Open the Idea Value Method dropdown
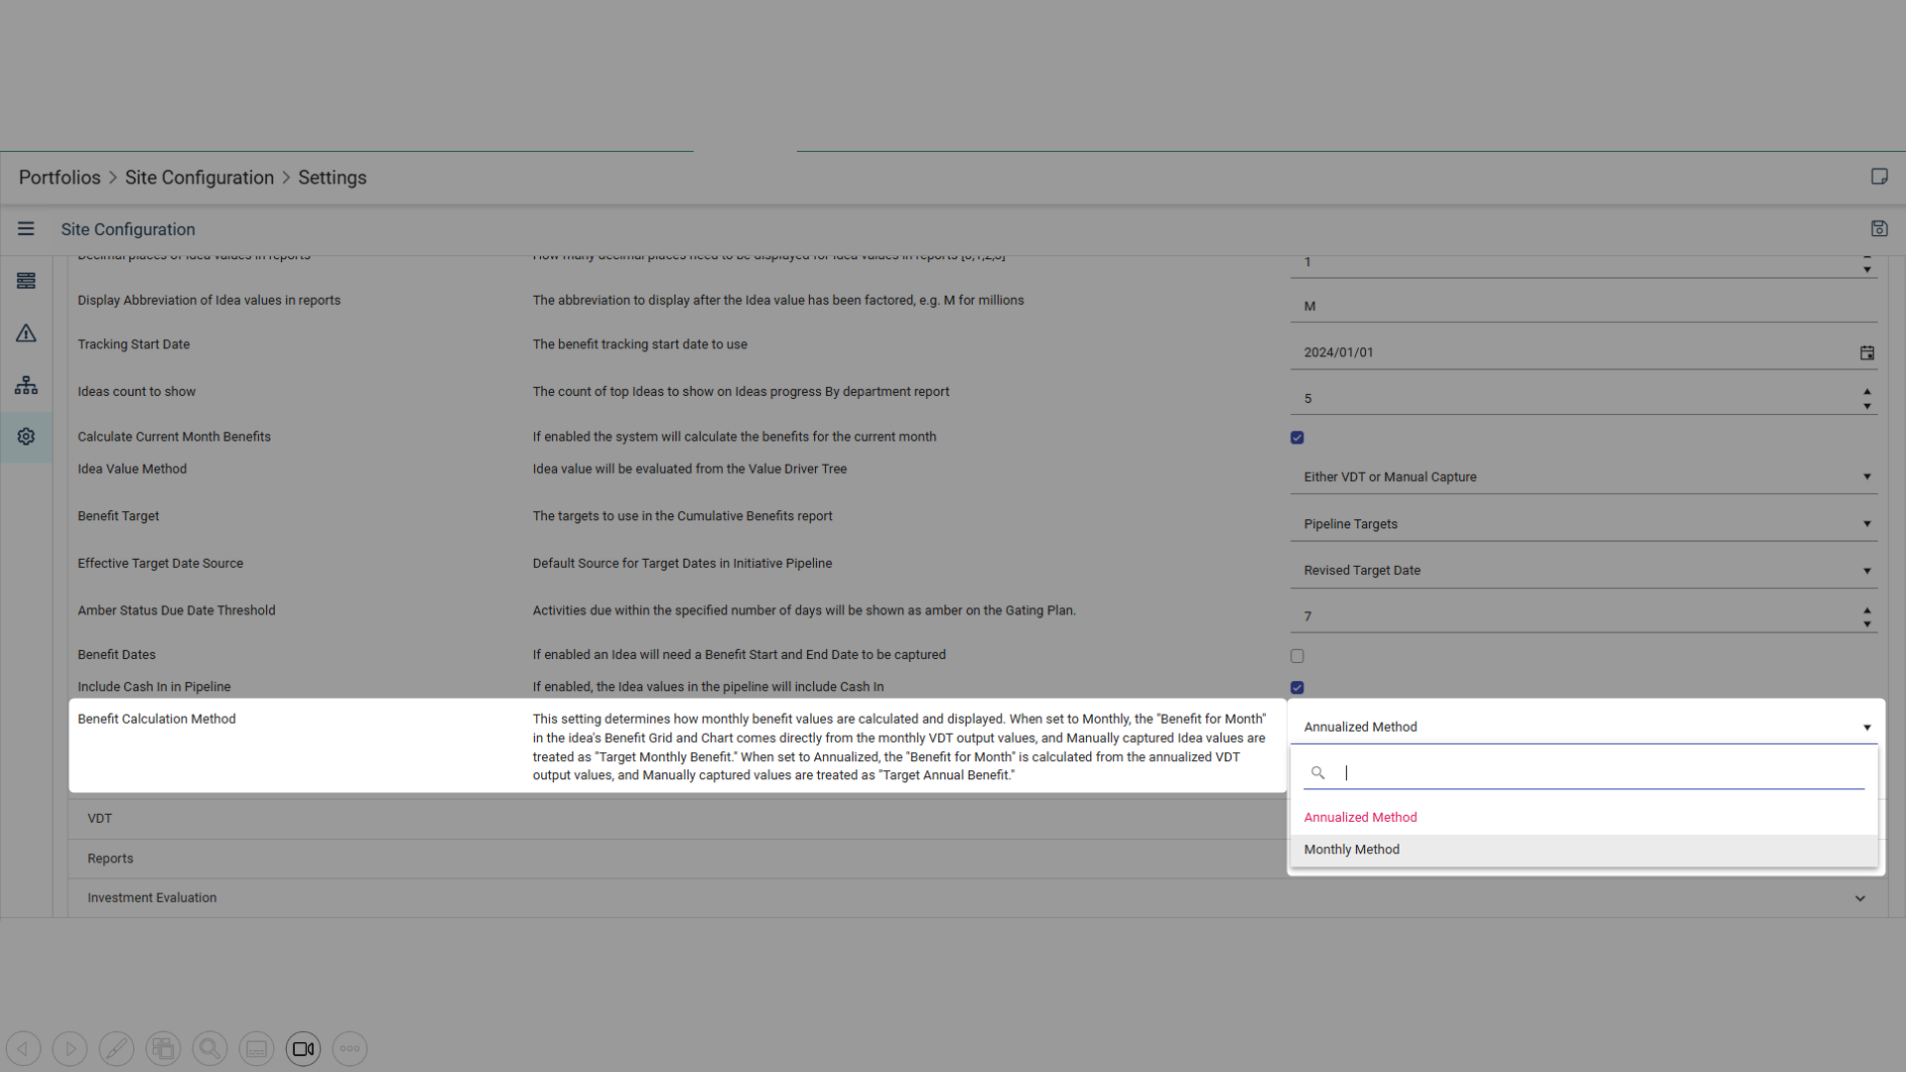This screenshot has width=1906, height=1072. 1583,477
